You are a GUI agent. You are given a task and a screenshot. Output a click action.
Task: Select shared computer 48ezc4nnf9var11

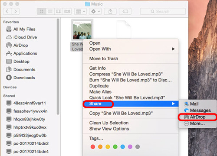point(26,103)
